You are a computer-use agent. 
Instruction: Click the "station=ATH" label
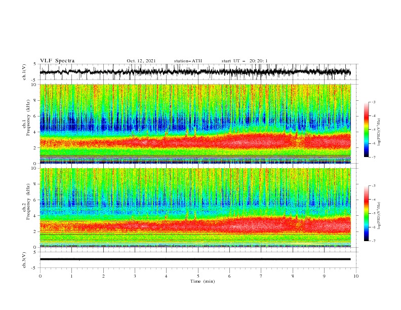(x=188, y=61)
